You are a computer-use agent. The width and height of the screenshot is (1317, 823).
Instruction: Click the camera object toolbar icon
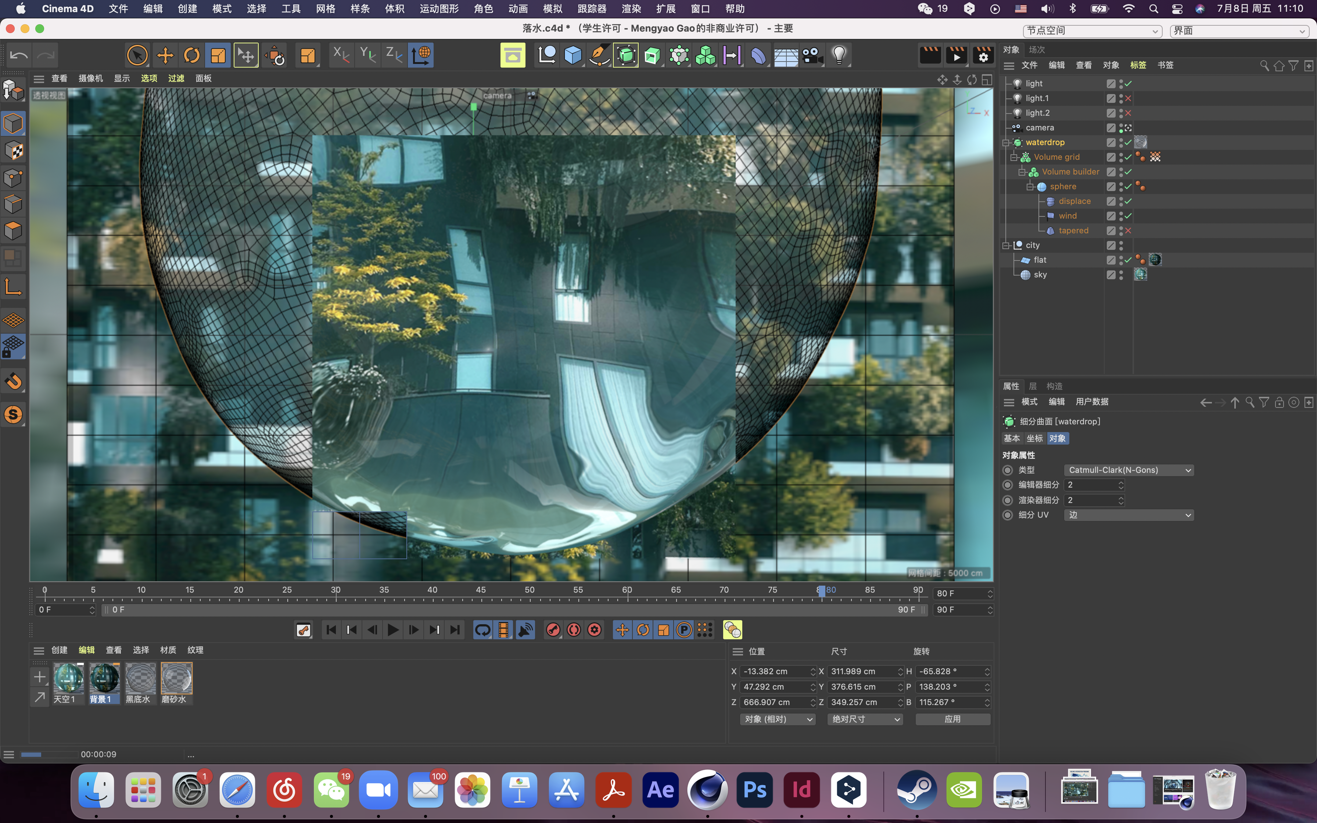[x=812, y=55]
